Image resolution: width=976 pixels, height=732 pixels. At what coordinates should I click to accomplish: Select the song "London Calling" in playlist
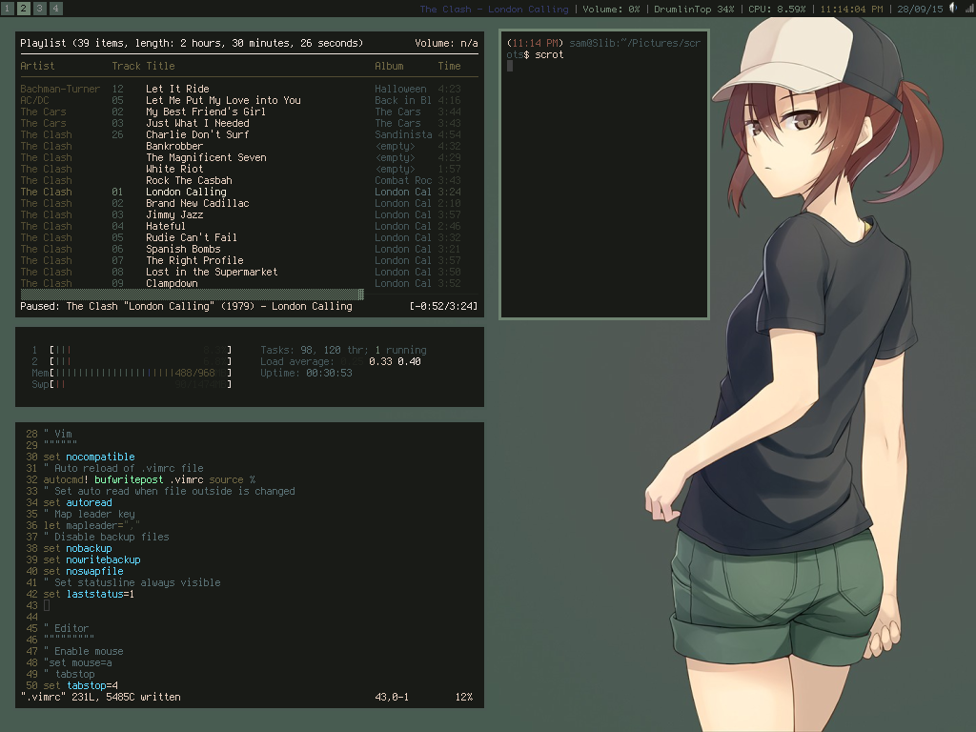click(186, 192)
